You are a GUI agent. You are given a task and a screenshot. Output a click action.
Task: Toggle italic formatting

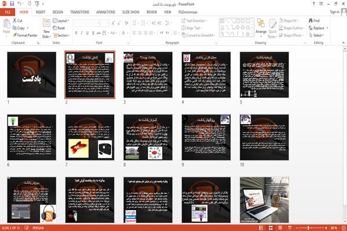82,33
